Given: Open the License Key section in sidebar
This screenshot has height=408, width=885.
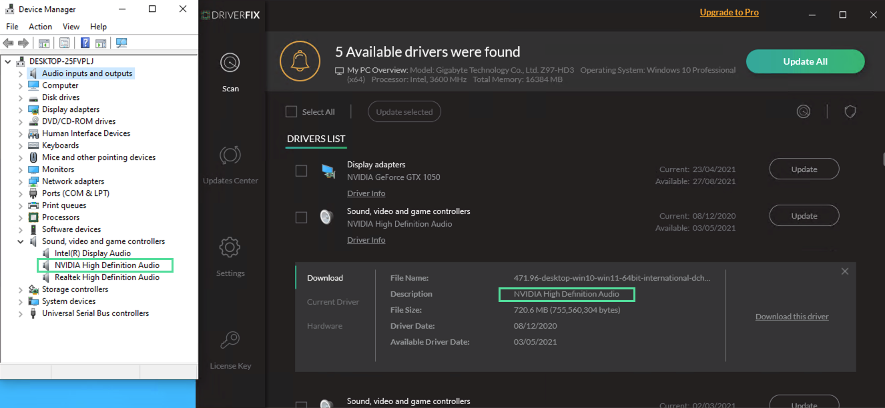Looking at the screenshot, I should tap(230, 349).
